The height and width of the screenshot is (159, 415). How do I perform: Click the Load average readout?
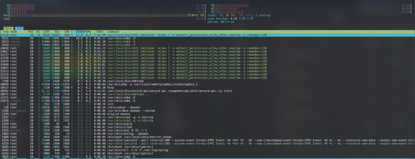(231, 19)
